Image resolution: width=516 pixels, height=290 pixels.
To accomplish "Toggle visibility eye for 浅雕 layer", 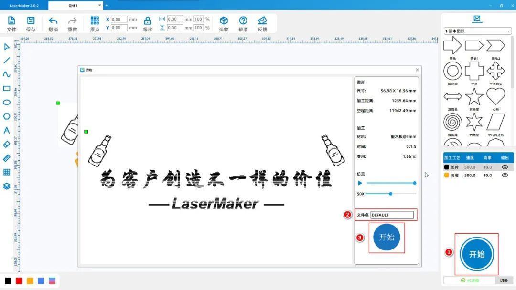I will click(505, 175).
